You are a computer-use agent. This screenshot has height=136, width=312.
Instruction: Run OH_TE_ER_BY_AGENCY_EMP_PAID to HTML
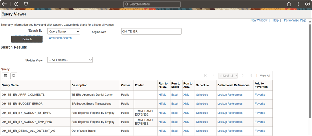pyautogui.click(x=162, y=122)
